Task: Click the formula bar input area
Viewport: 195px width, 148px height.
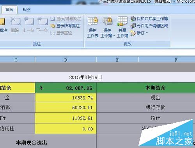Action: [97, 52]
